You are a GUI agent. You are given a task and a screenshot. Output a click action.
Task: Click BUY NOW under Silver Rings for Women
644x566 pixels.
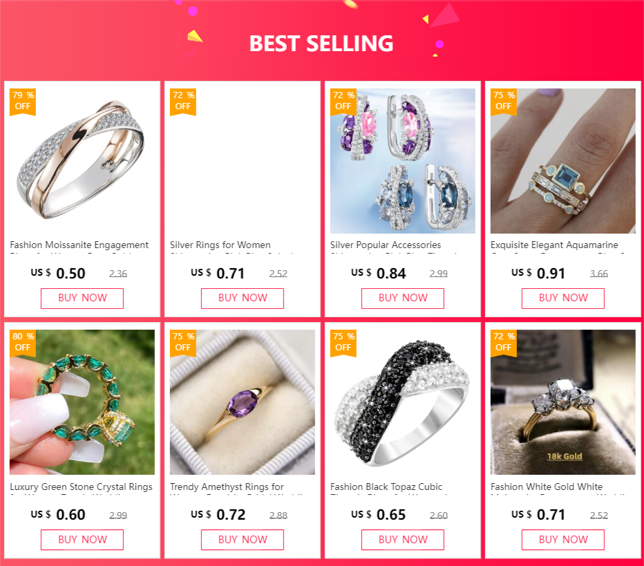(243, 298)
